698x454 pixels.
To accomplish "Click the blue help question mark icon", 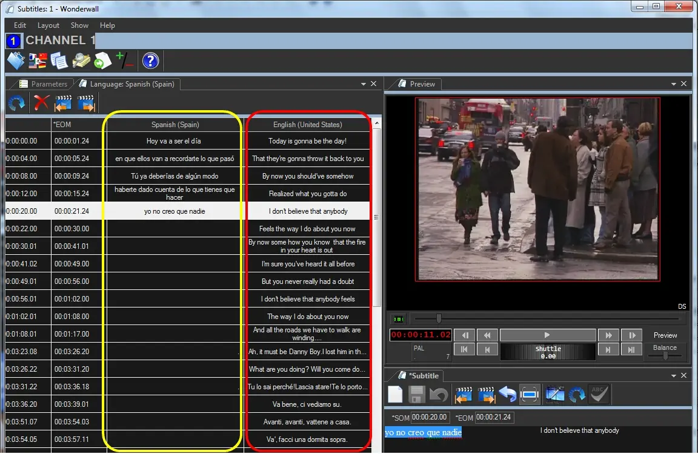I will pos(150,61).
